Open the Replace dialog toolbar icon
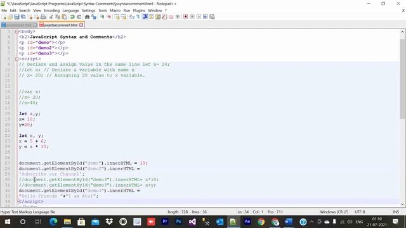 pos(94,17)
